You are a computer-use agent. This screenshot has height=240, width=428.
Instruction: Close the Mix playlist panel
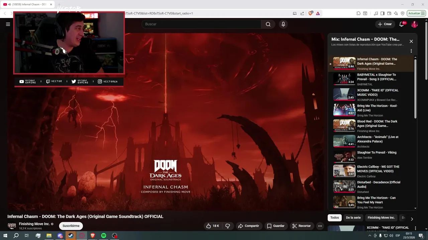coord(411,41)
